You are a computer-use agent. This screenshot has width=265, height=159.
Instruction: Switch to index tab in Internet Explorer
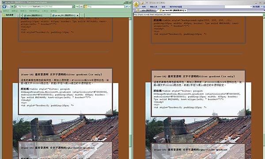[x=37, y=15]
